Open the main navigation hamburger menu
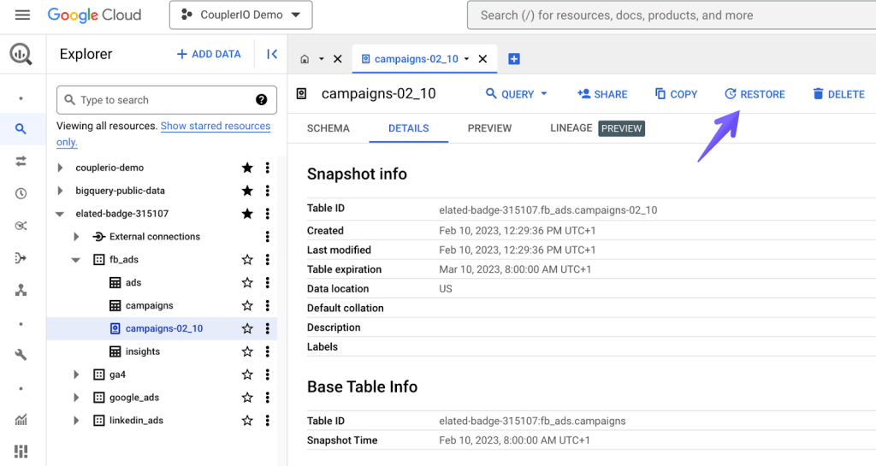876x466 pixels. [22, 15]
